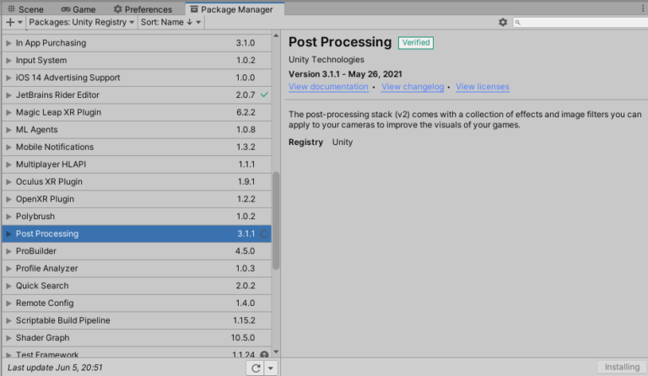Image resolution: width=648 pixels, height=376 pixels.
Task: Open the Package Manager settings gear
Action: pyautogui.click(x=503, y=23)
